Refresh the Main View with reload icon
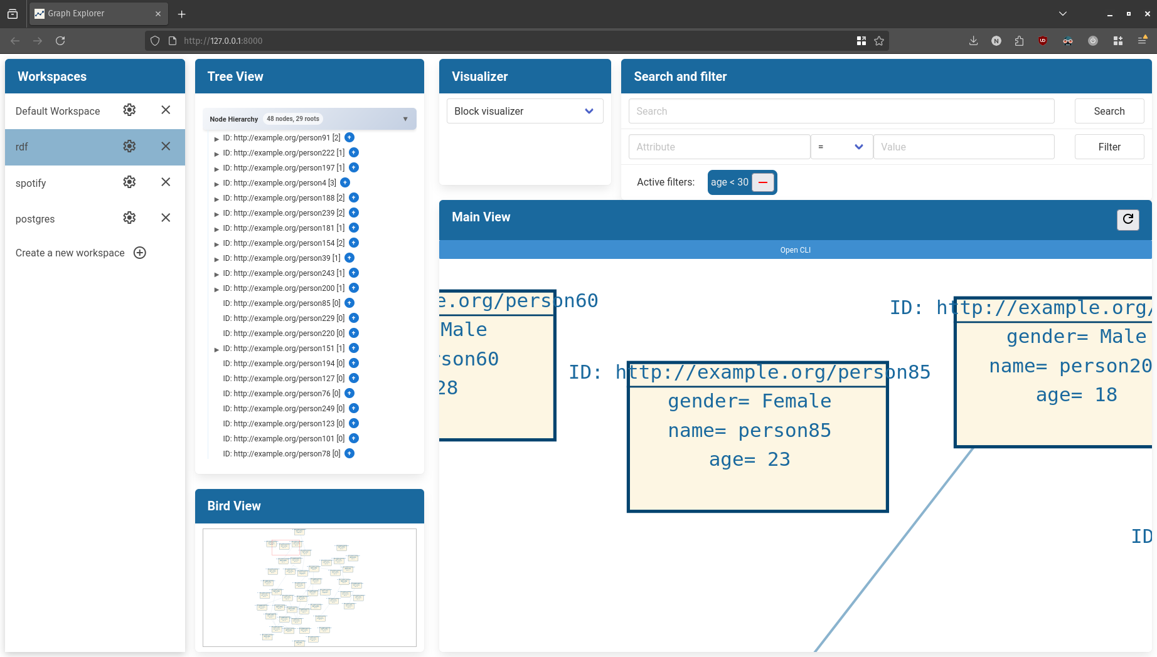1157x657 pixels. point(1128,219)
